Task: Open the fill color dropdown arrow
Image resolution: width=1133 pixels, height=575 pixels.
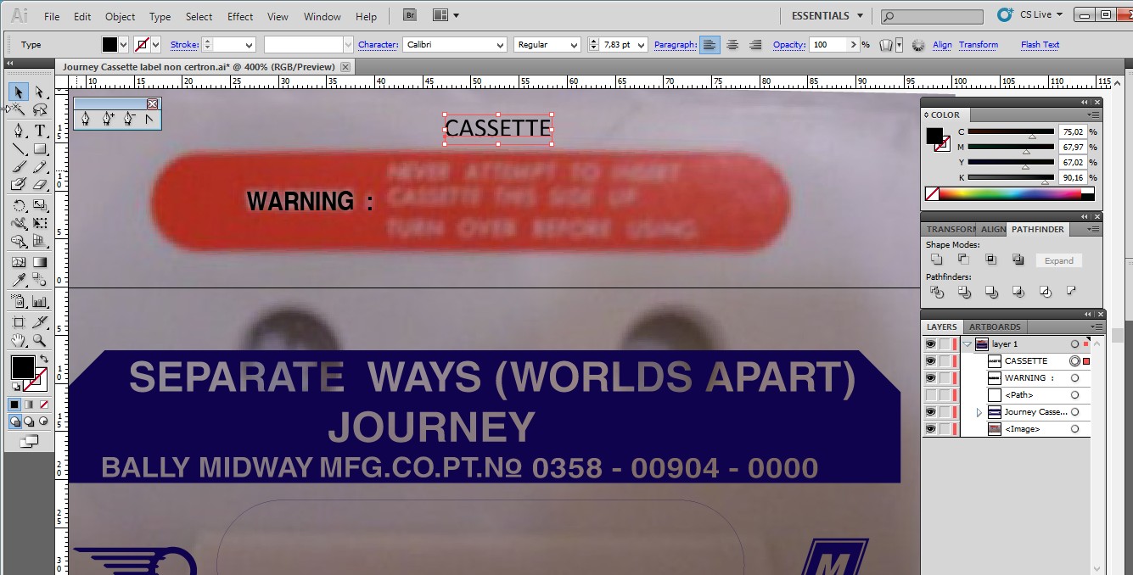Action: click(124, 45)
